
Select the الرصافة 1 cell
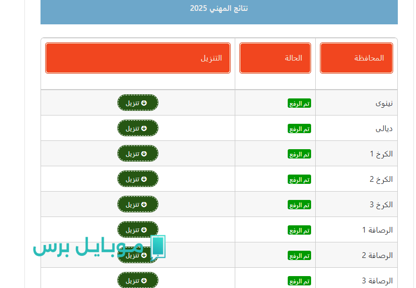coord(356,230)
